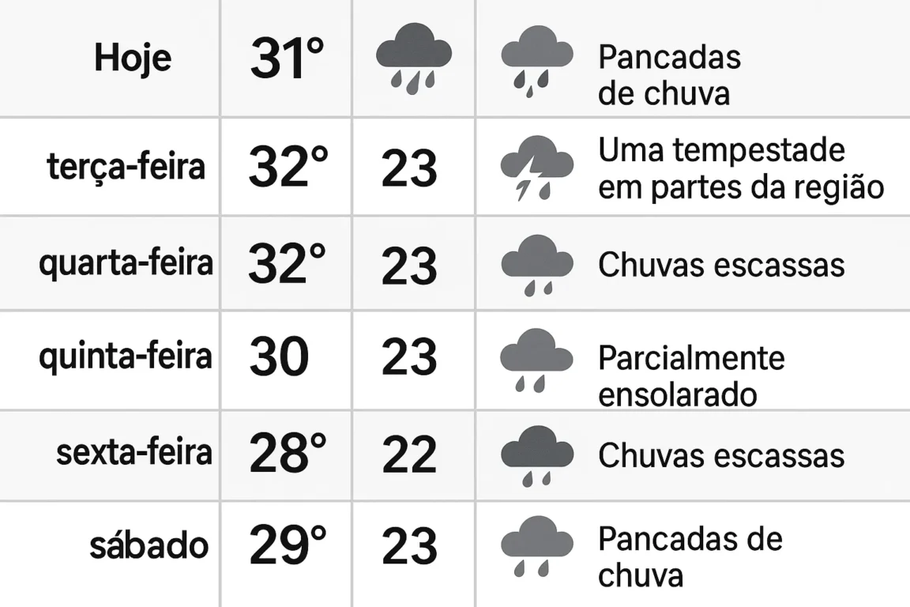Screen dimensions: 910x607
Task: Click the 29° high temperature on sábado
Action: [x=288, y=545]
